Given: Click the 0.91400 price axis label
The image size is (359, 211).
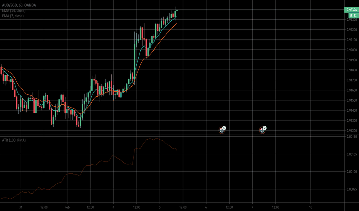Looking at the screenshot, I should click(x=351, y=110).
